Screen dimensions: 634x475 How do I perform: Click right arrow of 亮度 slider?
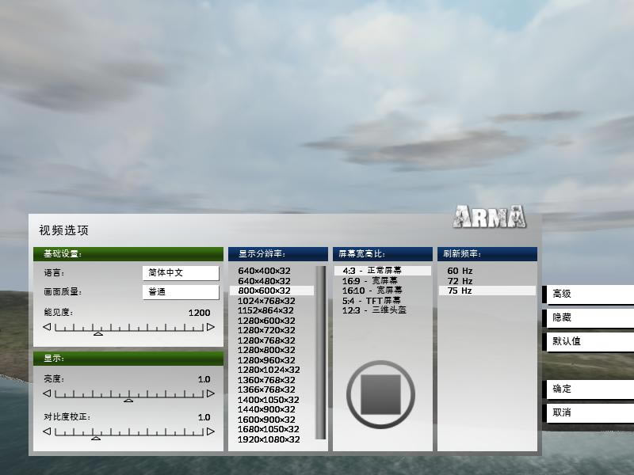(x=211, y=393)
